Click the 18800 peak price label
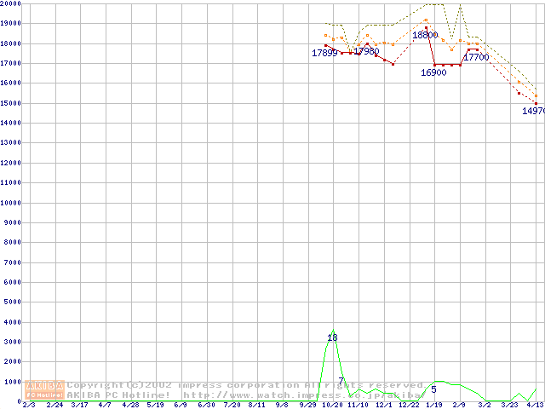The width and height of the screenshot is (545, 409). 425,36
